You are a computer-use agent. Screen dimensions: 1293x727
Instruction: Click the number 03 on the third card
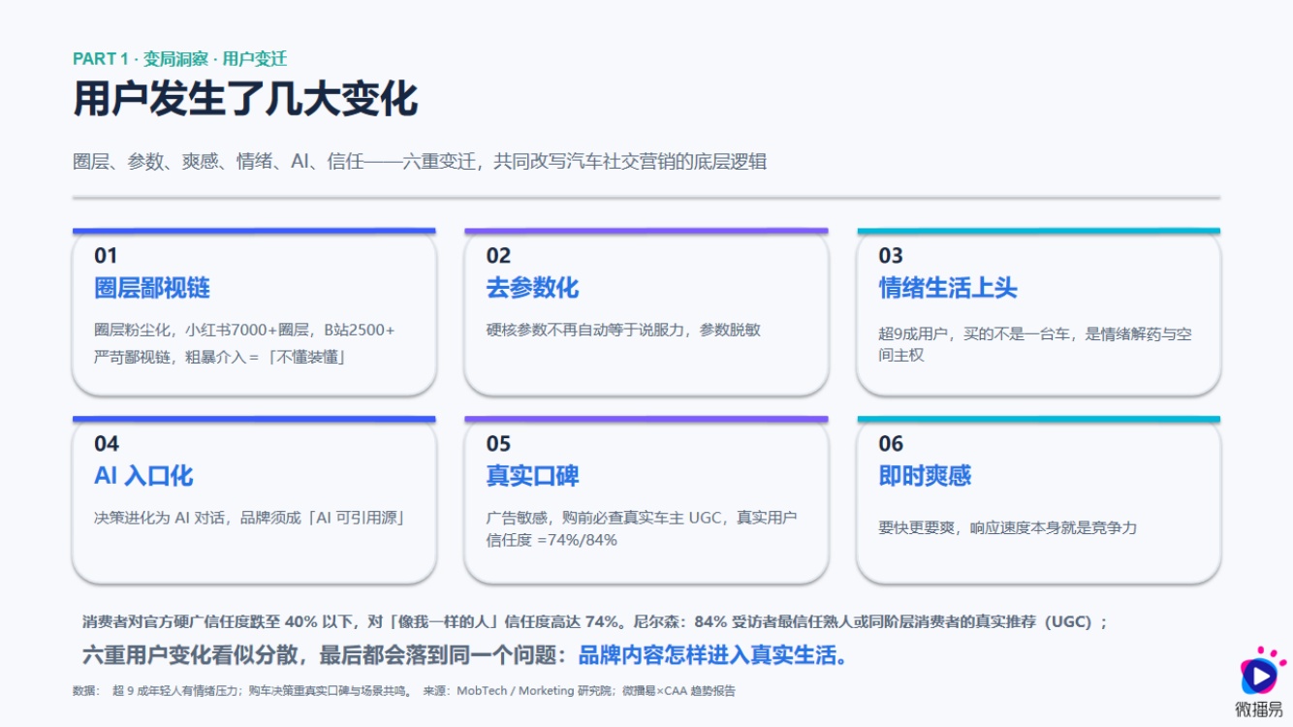point(891,256)
